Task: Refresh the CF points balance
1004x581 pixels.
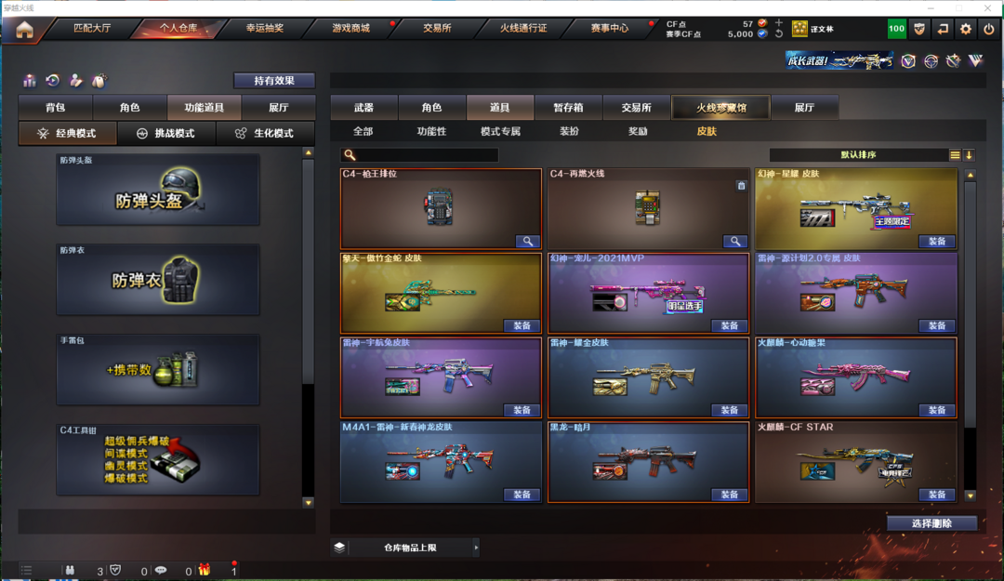Action: coord(779,34)
